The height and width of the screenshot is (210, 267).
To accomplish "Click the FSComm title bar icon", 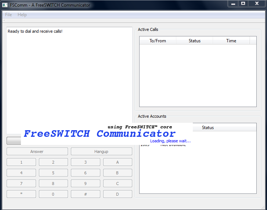I will coord(5,5).
